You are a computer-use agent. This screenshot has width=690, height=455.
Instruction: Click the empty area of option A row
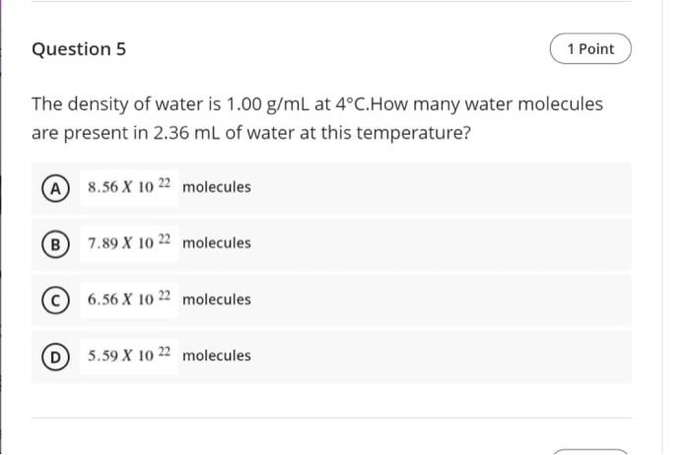tap(440, 188)
